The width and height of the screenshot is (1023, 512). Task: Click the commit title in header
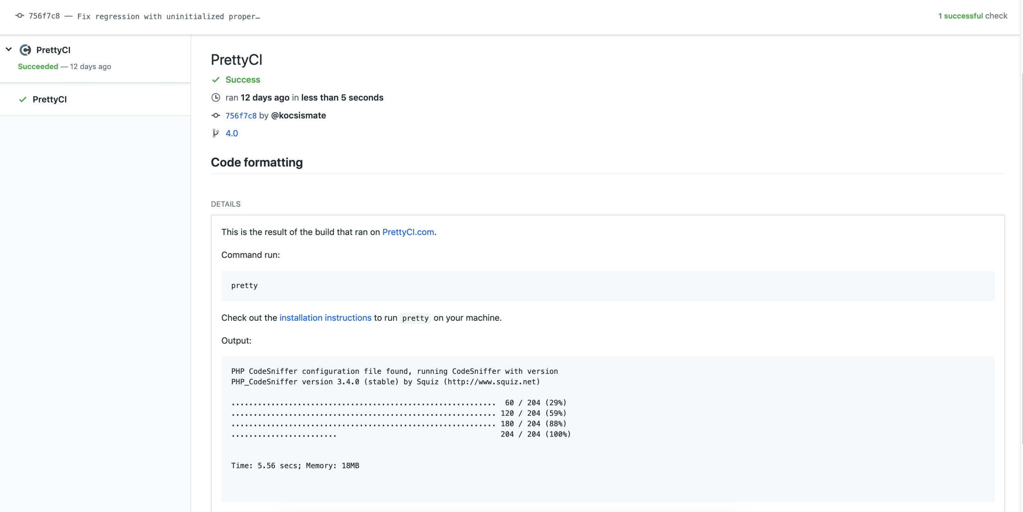(168, 16)
